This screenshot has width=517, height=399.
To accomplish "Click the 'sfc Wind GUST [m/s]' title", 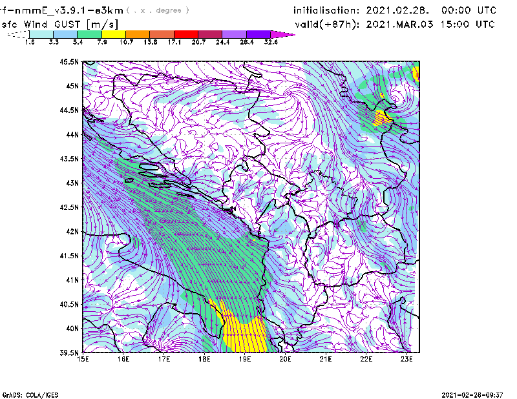I will pyautogui.click(x=59, y=25).
